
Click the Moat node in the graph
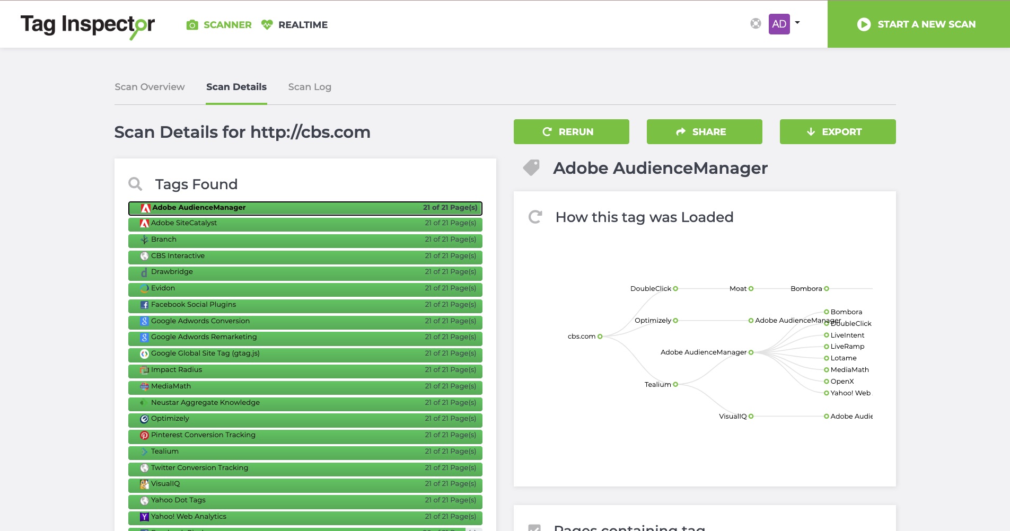751,289
